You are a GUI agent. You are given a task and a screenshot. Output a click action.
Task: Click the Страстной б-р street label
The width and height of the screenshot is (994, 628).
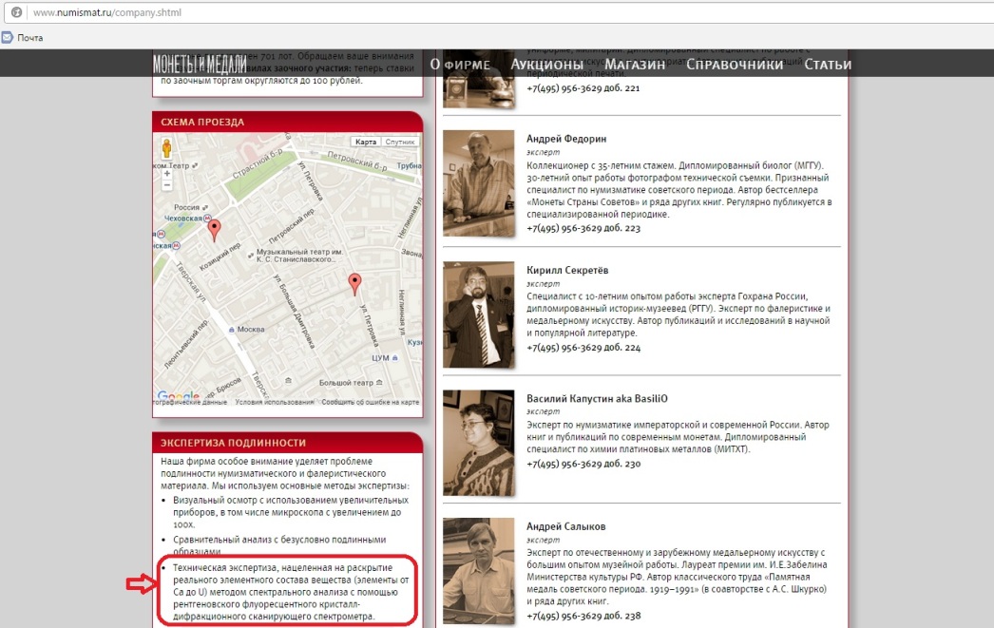[x=258, y=163]
